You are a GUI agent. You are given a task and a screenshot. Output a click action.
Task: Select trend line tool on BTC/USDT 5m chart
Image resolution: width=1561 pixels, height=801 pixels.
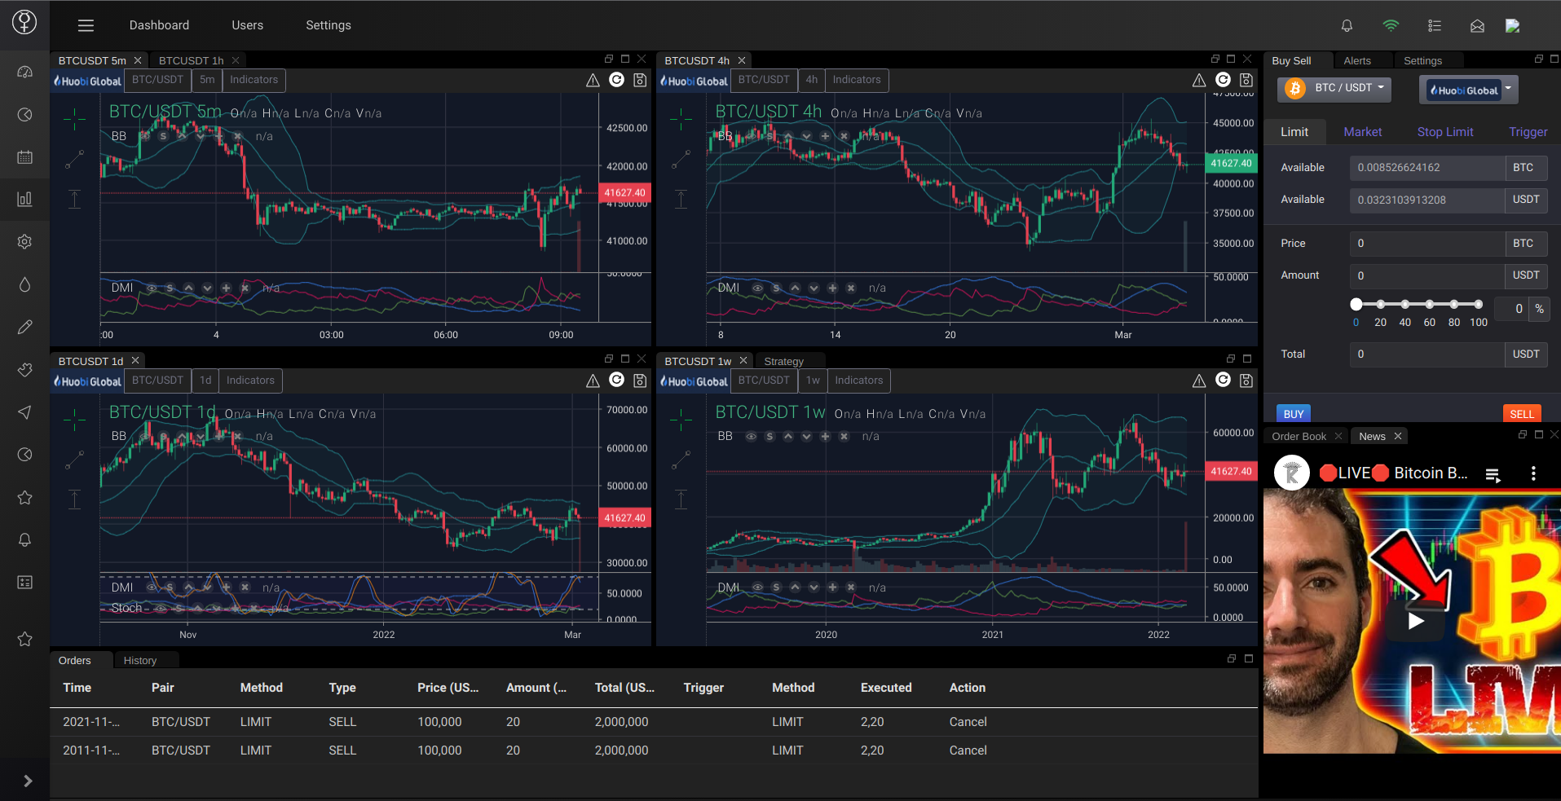[74, 160]
